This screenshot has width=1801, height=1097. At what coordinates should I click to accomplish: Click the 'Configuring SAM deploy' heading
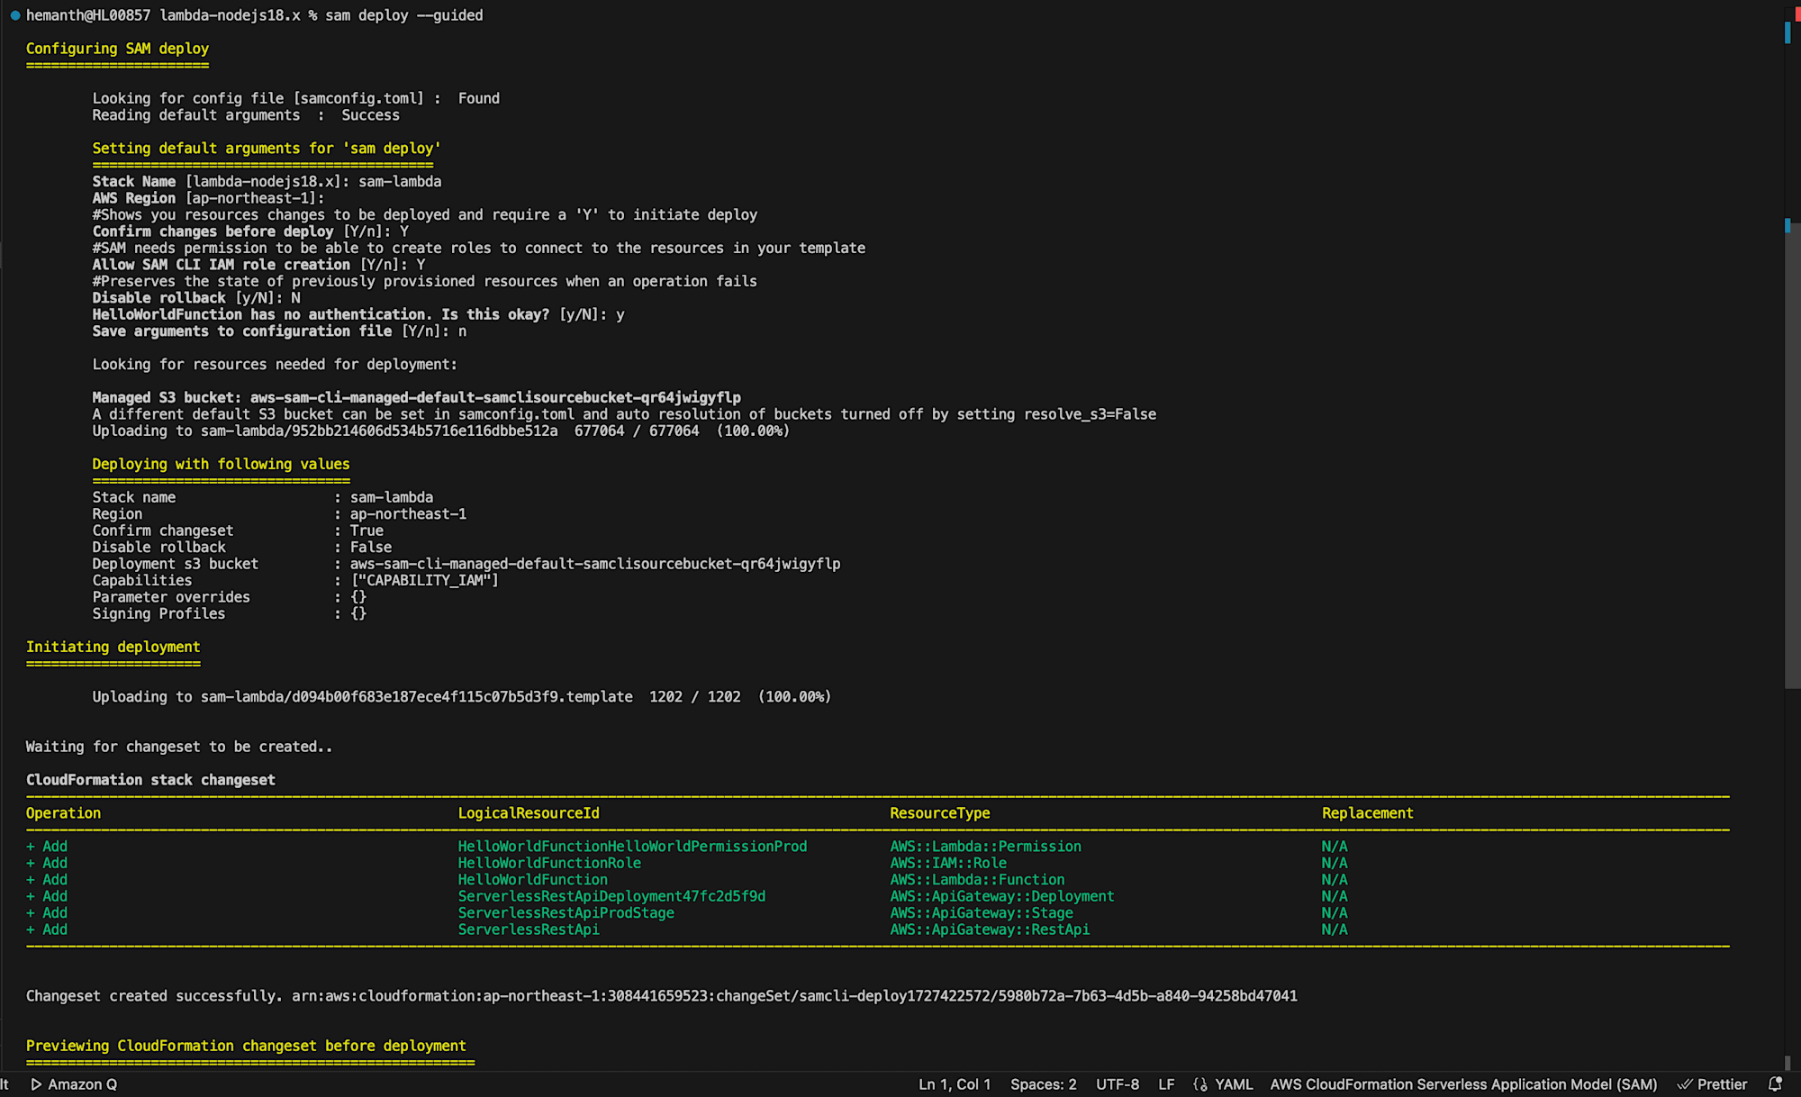[x=117, y=49]
